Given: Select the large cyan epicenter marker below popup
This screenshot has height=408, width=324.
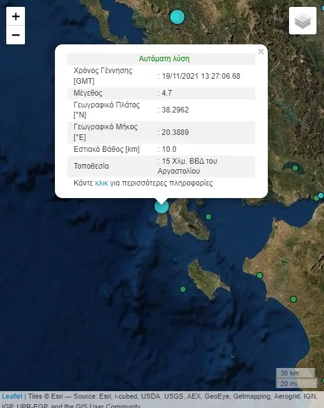Looking at the screenshot, I should click(x=162, y=207).
